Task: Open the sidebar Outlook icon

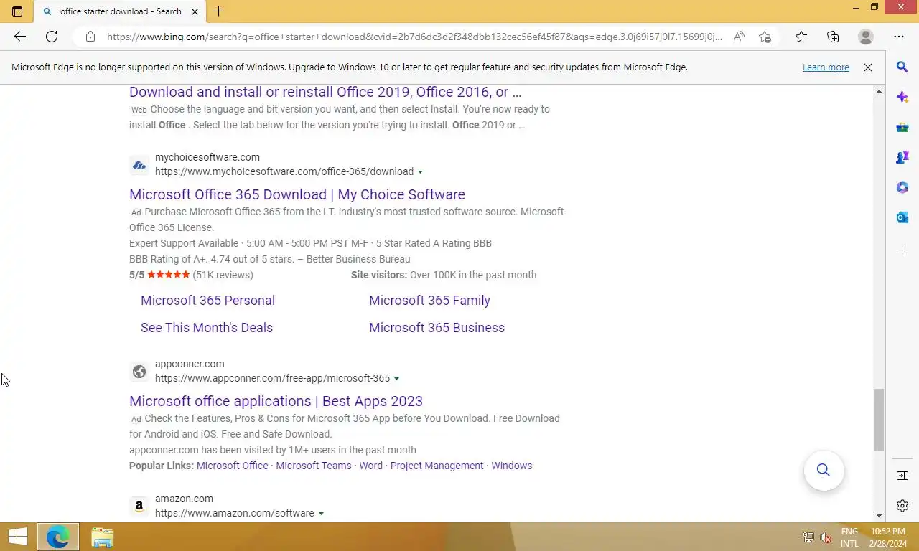Action: [902, 217]
